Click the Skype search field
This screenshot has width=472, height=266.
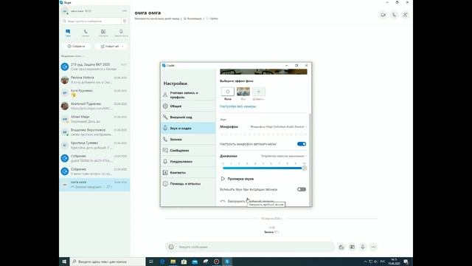tap(91, 21)
